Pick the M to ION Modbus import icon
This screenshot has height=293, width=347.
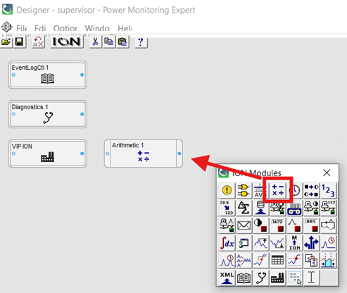coord(294,243)
